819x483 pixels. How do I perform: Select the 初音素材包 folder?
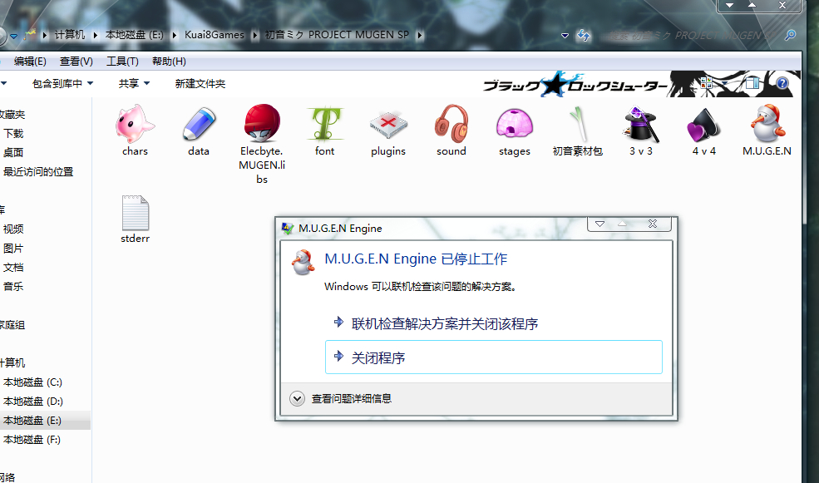pos(578,131)
